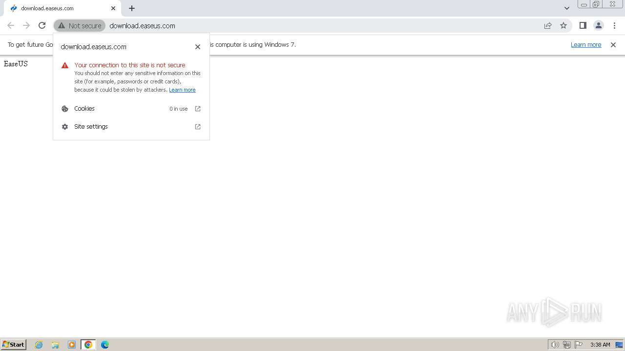Open the profile avatar menu
Viewport: 625px width, 351px height.
[599, 25]
